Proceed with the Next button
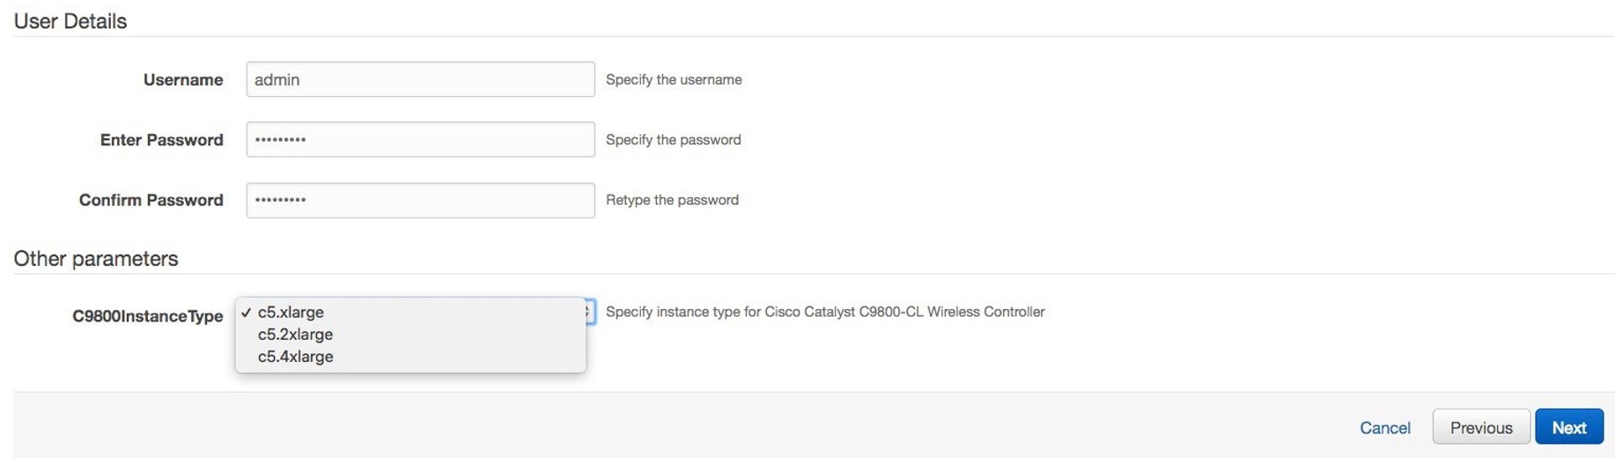The image size is (1615, 458). click(1568, 427)
